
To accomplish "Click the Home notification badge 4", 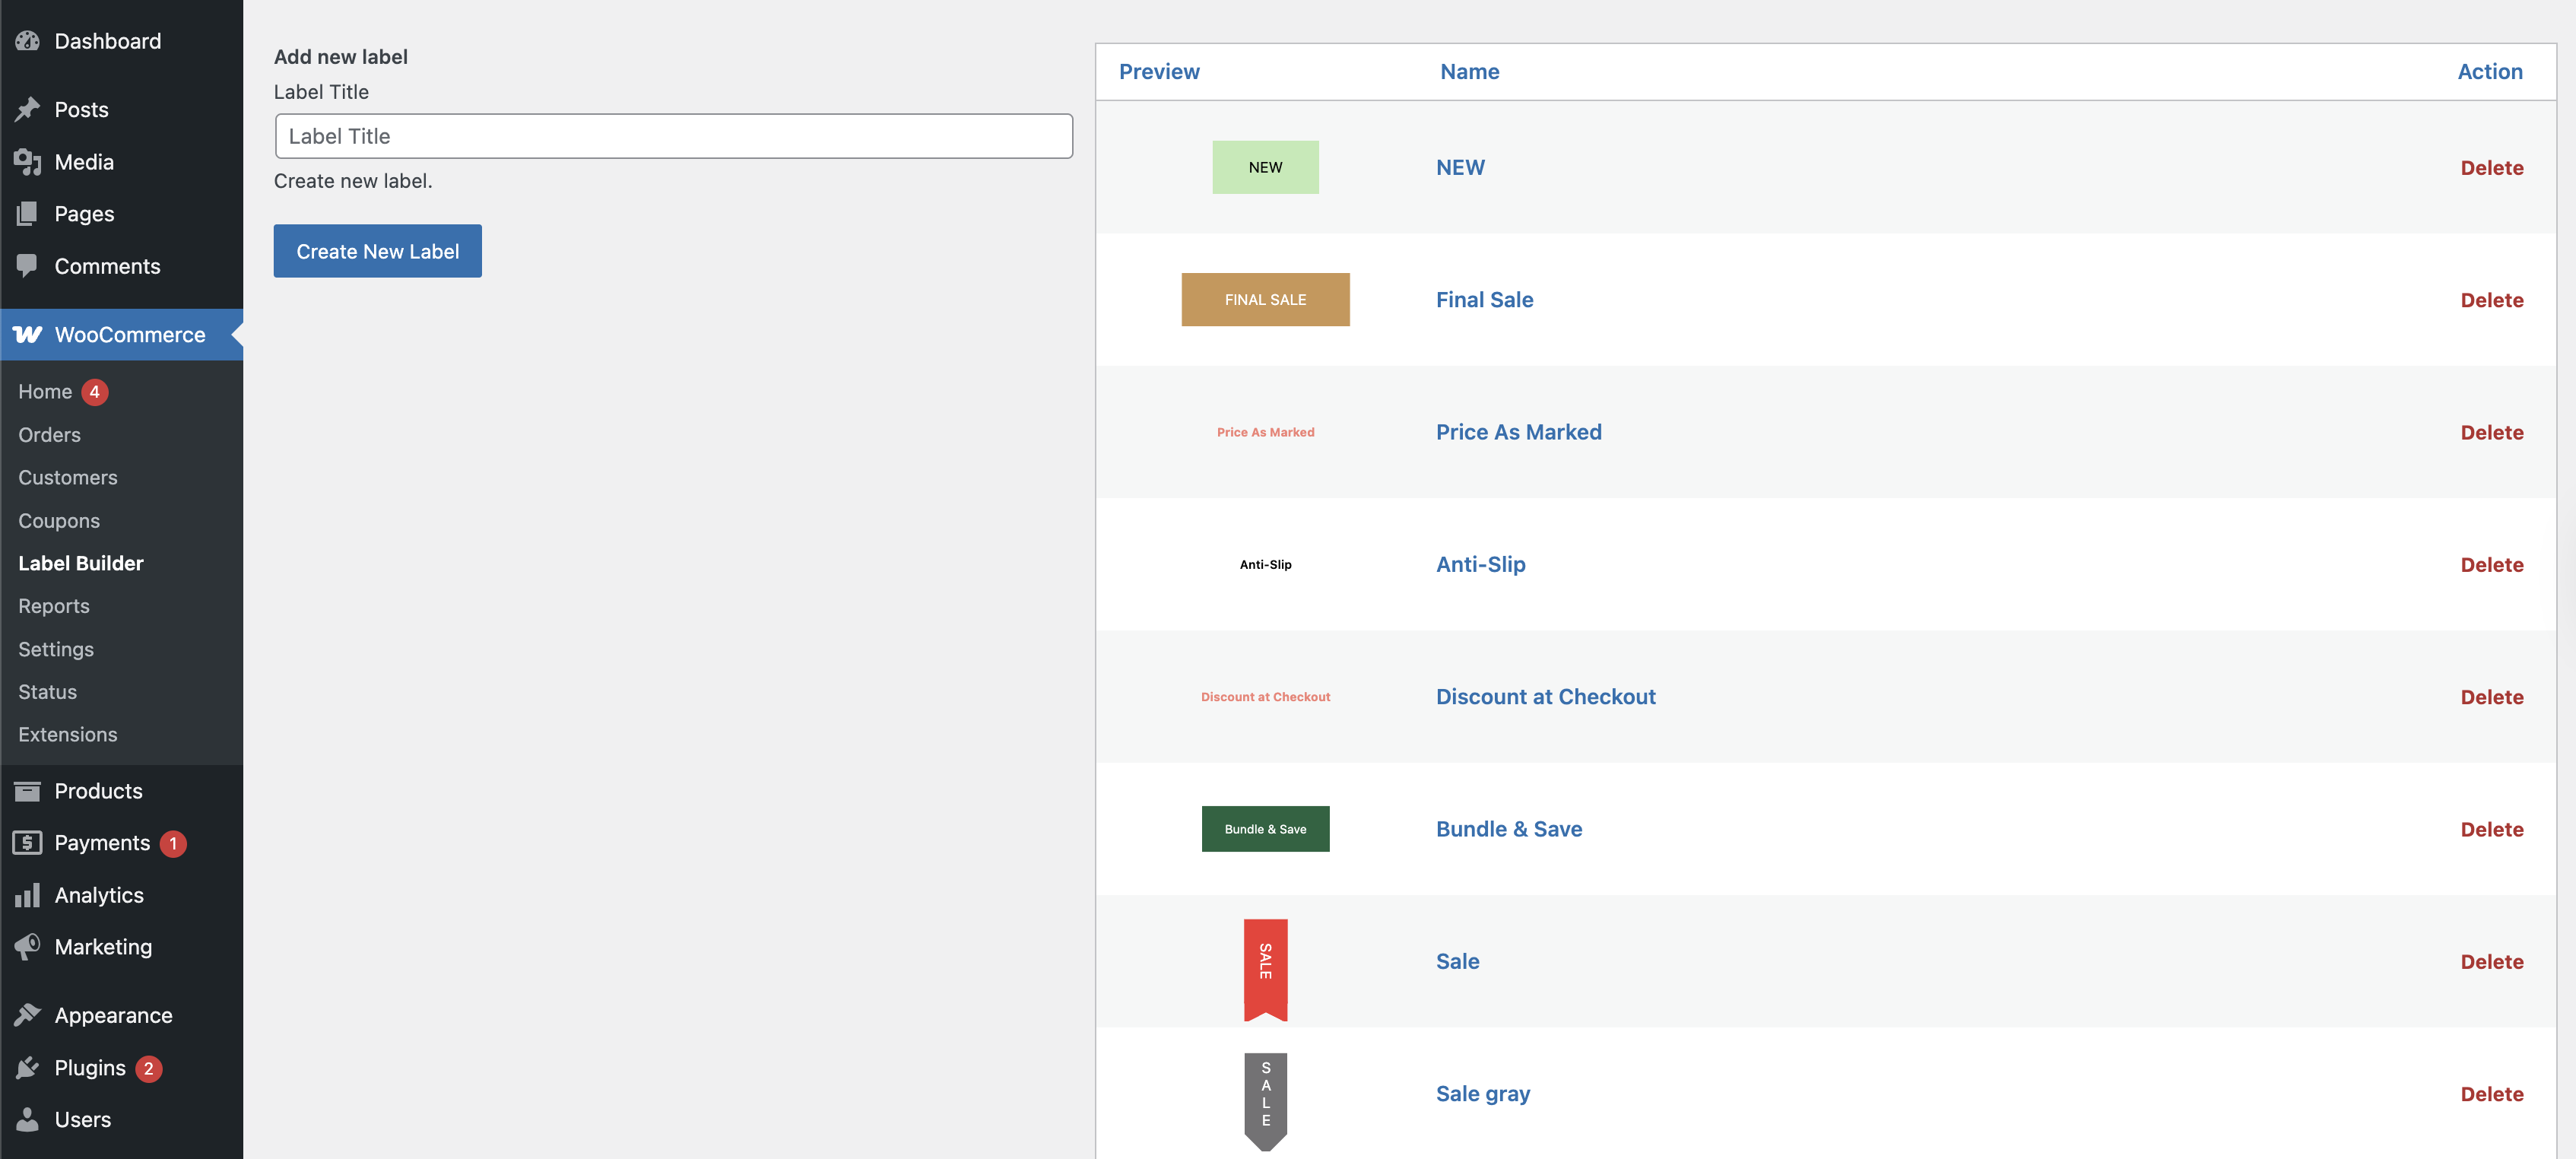I will pyautogui.click(x=94, y=392).
